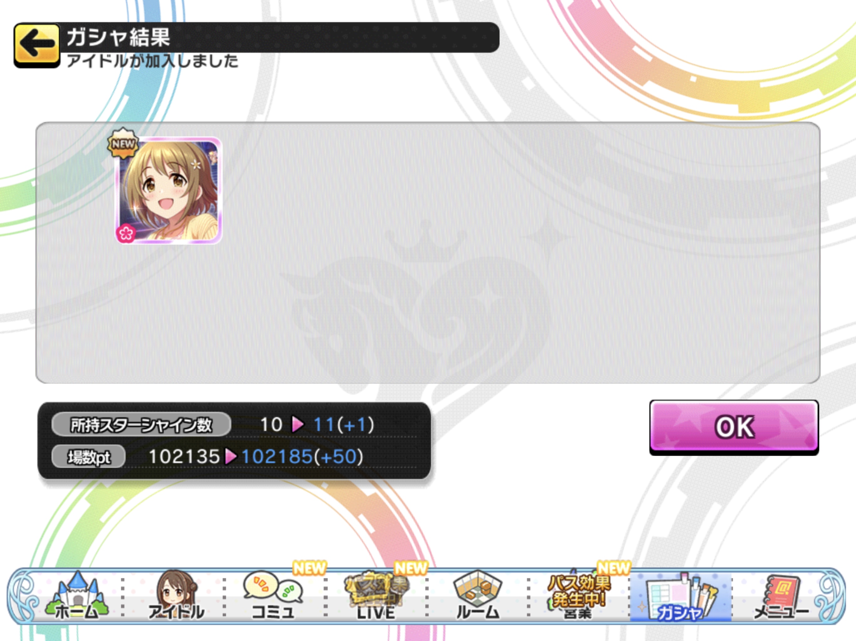Tap the pink Cute attribute flower icon

tap(126, 233)
